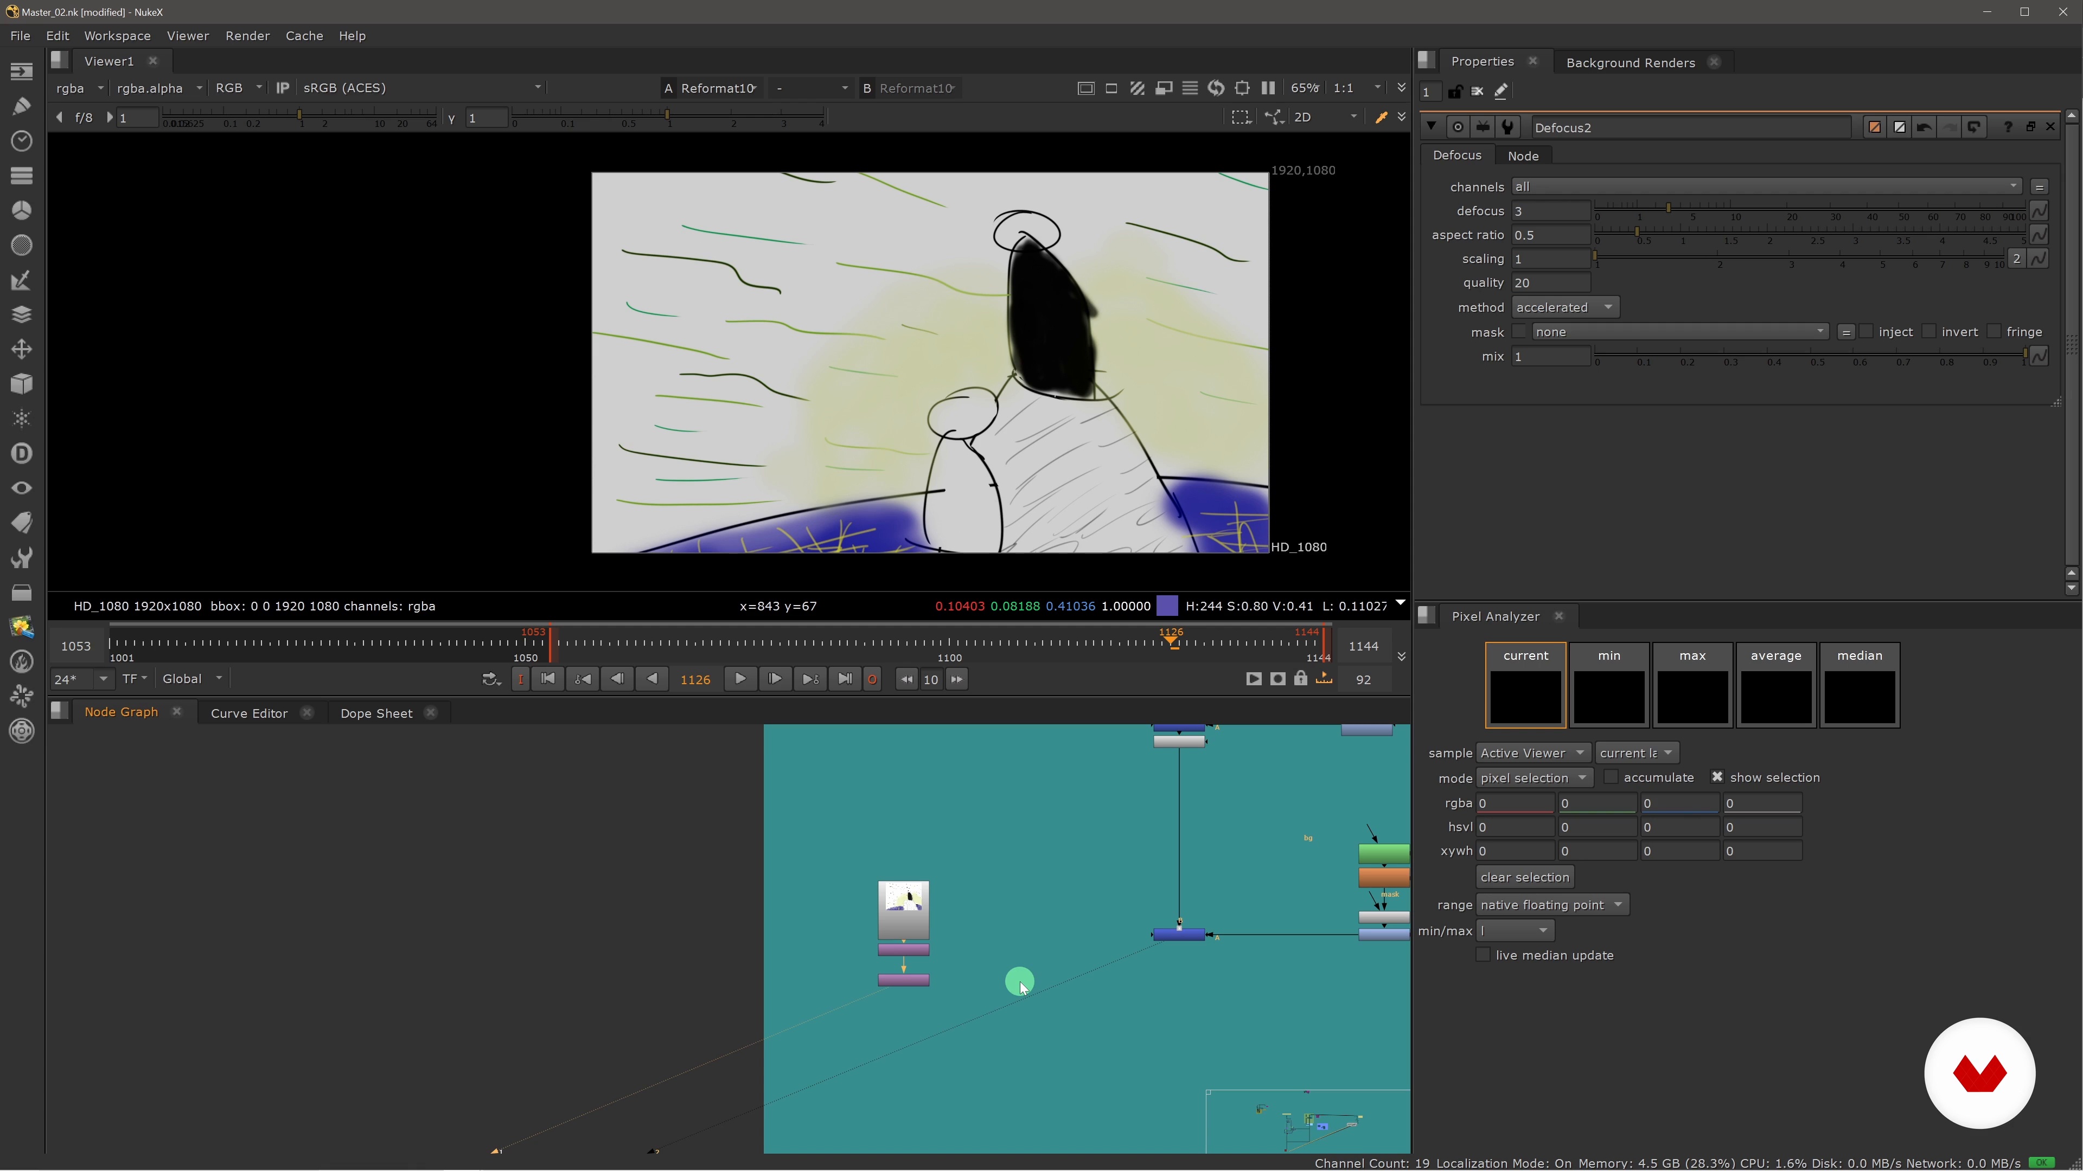Pause the viewer updating
2083x1171 pixels.
1268,88
